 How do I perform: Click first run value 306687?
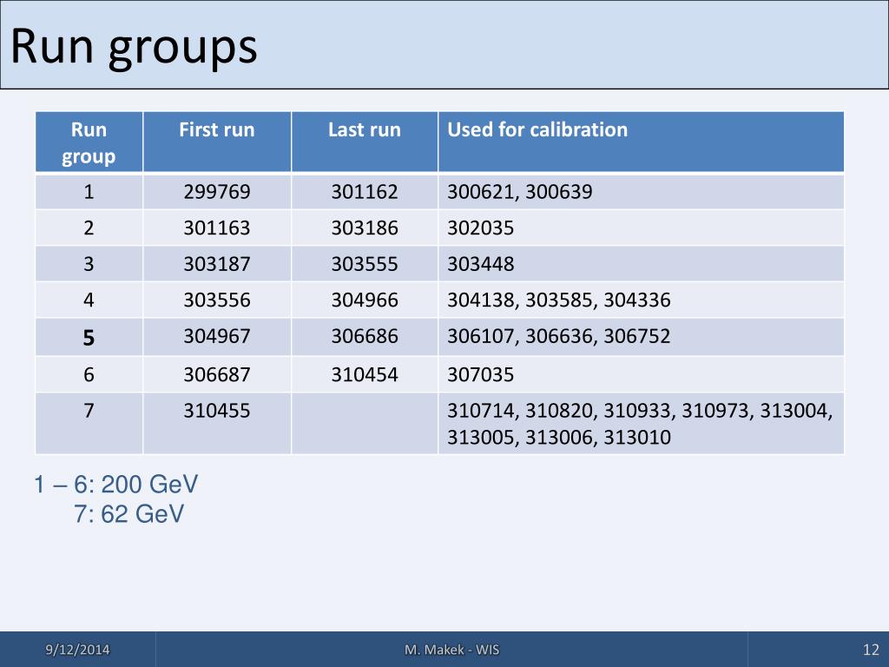216,375
